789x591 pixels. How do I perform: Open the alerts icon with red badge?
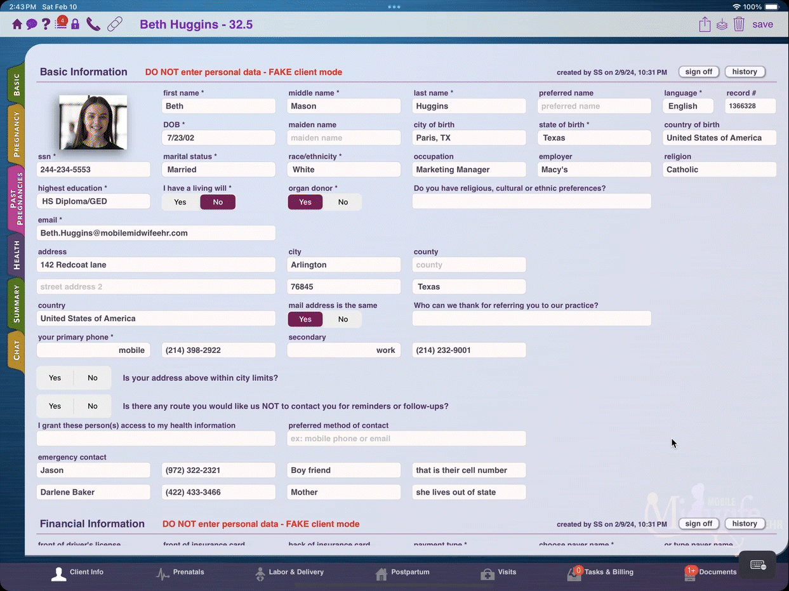61,23
